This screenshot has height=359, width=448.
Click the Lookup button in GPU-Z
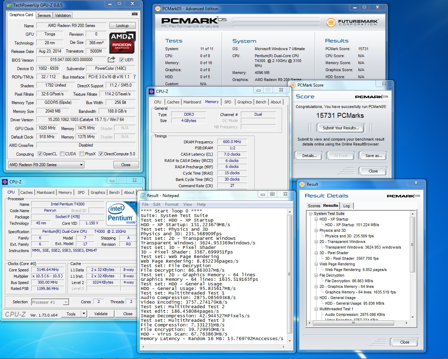tap(122, 26)
